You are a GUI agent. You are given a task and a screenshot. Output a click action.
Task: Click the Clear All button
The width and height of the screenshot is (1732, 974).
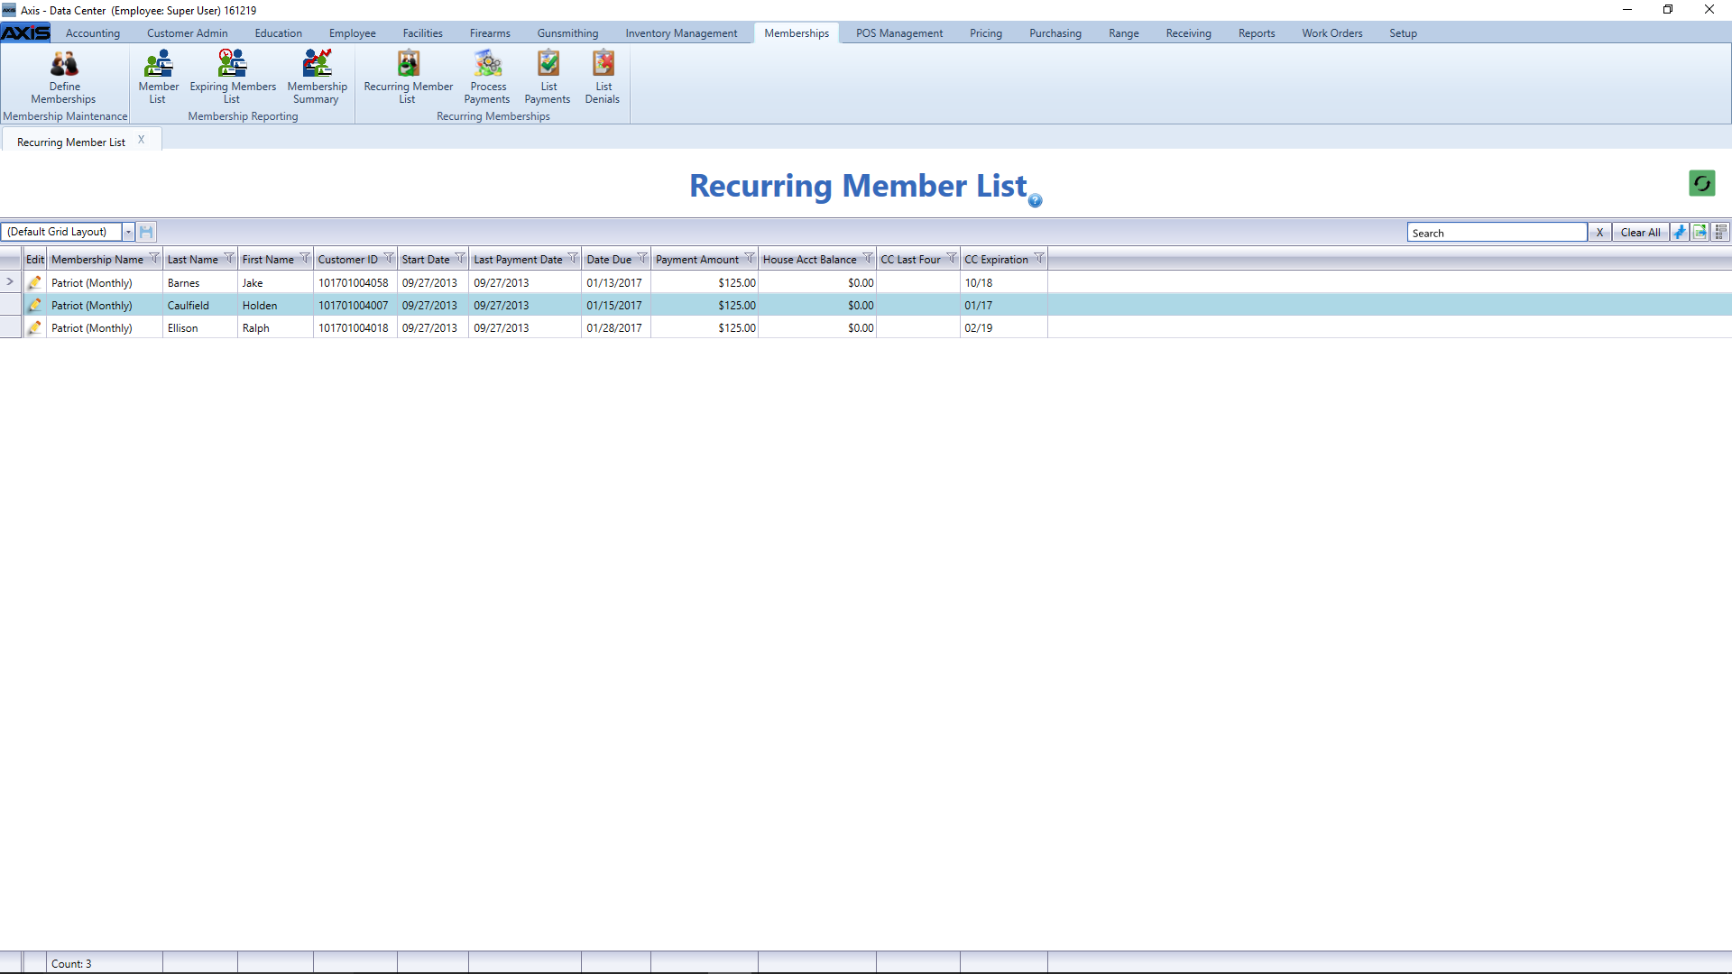point(1639,232)
